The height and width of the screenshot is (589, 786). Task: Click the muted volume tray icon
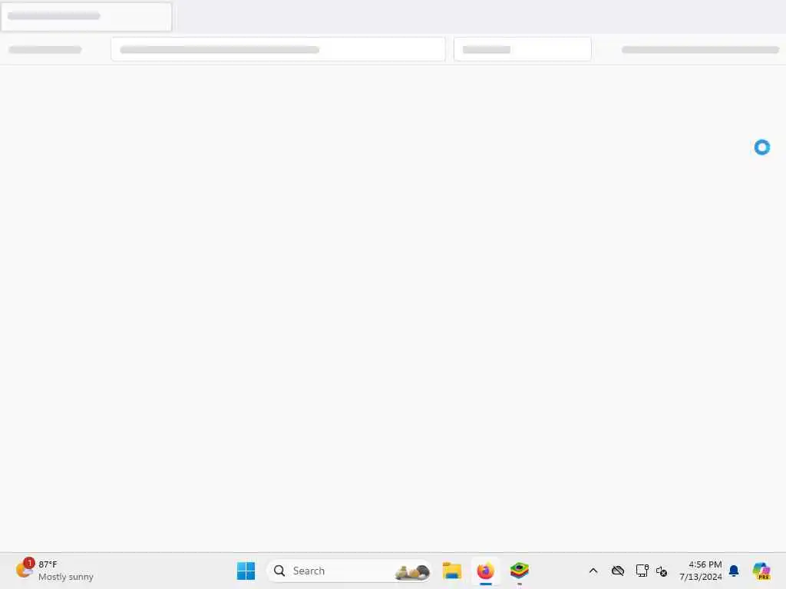pos(662,571)
